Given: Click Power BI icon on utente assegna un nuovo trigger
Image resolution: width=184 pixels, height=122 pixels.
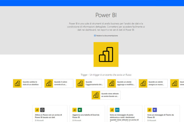Looking at the screenshot, I should 143,83.
